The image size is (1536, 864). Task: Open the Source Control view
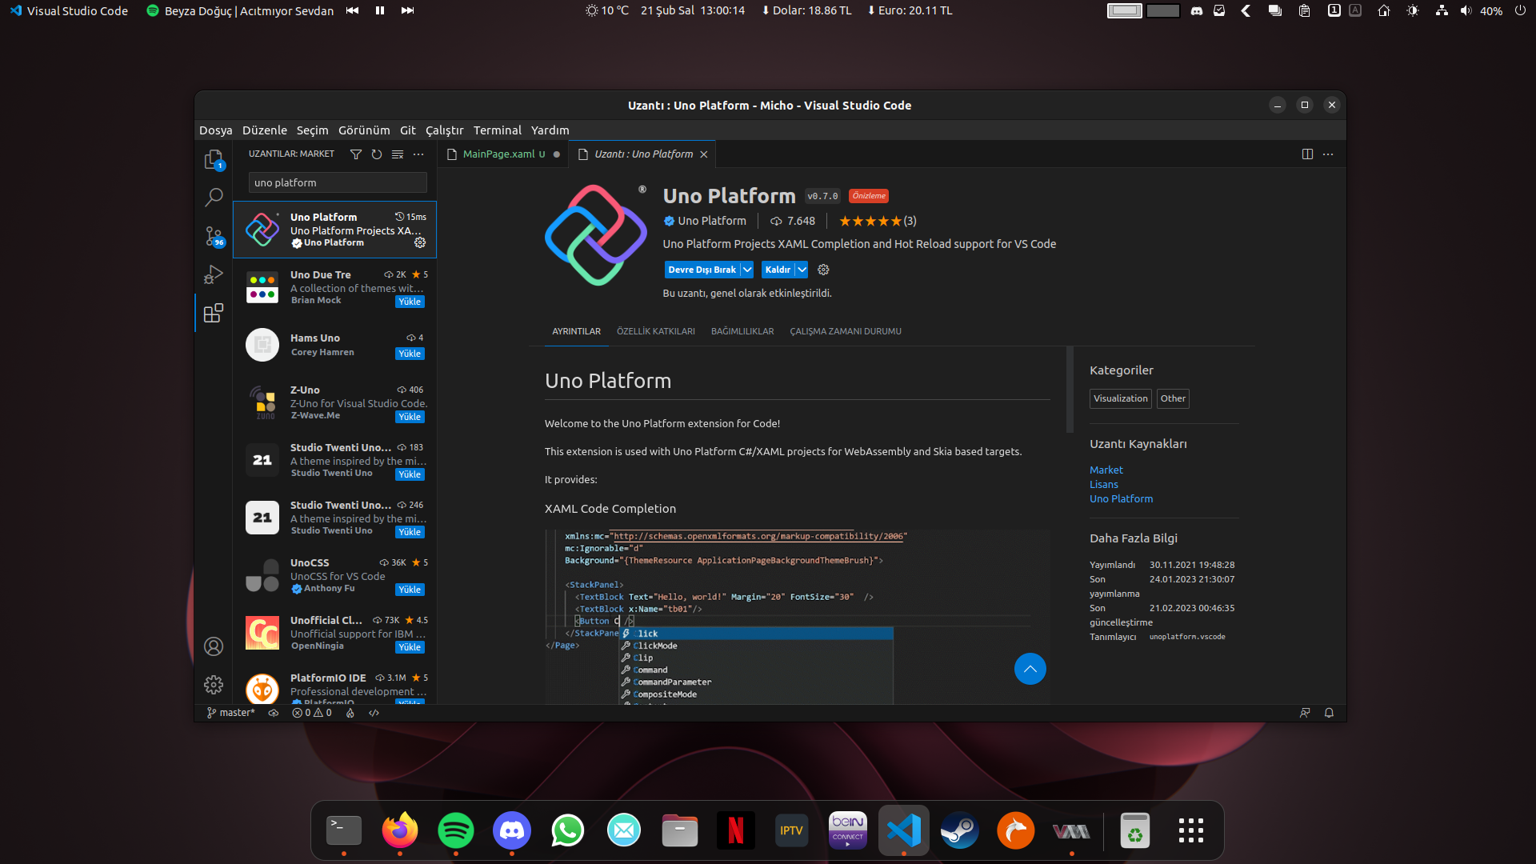[213, 237]
